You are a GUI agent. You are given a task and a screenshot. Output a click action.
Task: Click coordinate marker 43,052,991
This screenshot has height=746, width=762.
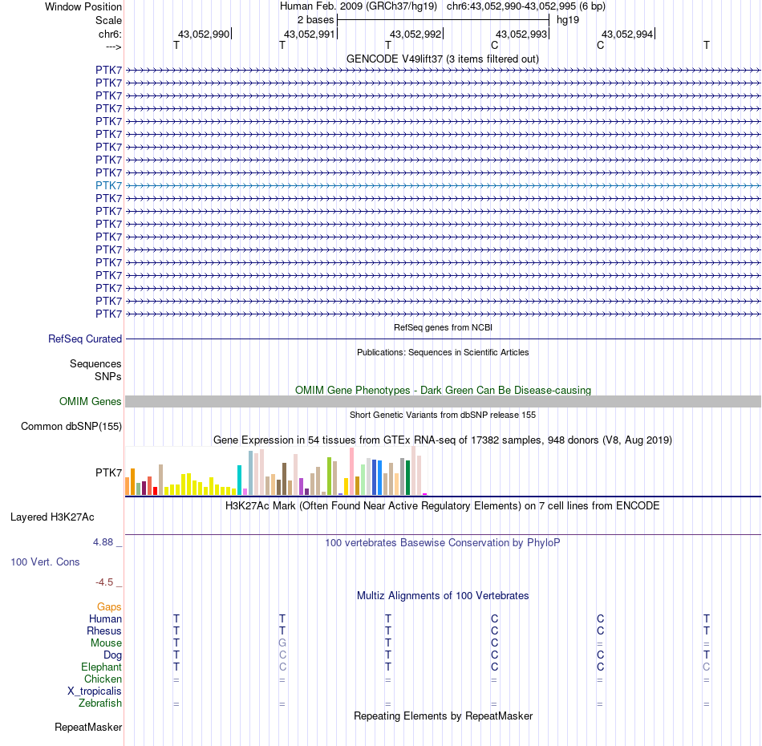coord(310,34)
